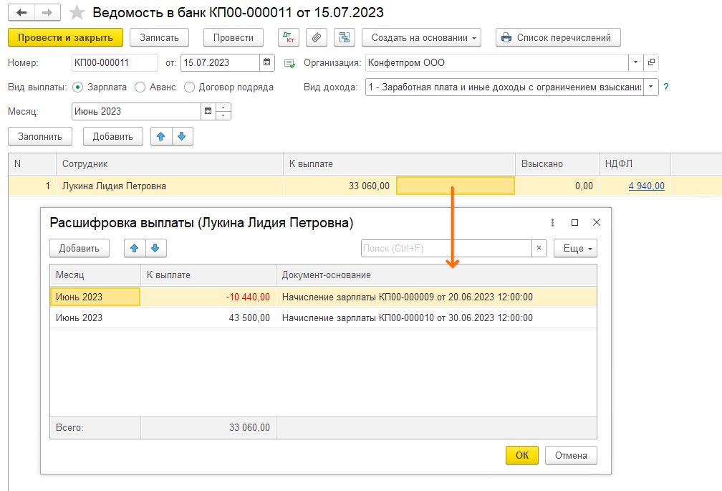Select the Аванс payment type
The height and width of the screenshot is (491, 722).
click(x=140, y=87)
